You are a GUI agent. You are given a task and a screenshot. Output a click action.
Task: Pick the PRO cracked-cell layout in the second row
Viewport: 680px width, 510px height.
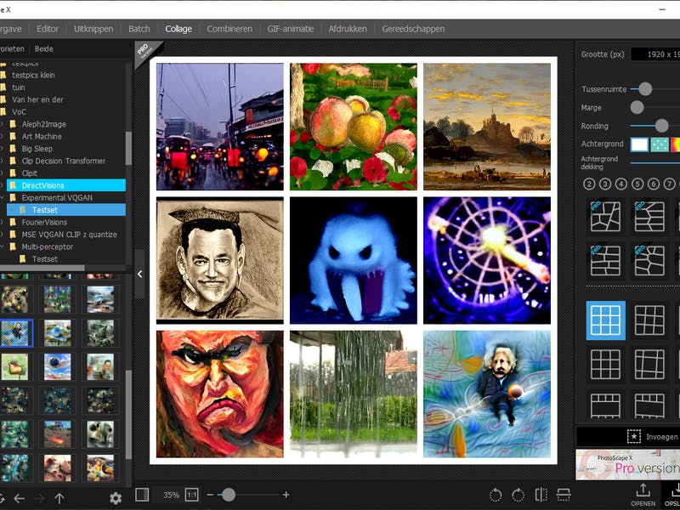649,261
